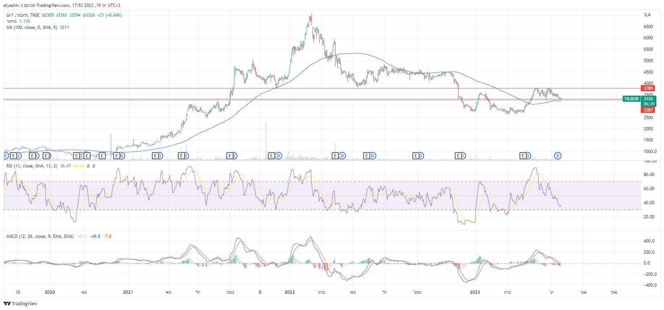This screenshot has height=310, width=664.
Task: Click the earnings E marker just before 2023
Action: pos(458,156)
